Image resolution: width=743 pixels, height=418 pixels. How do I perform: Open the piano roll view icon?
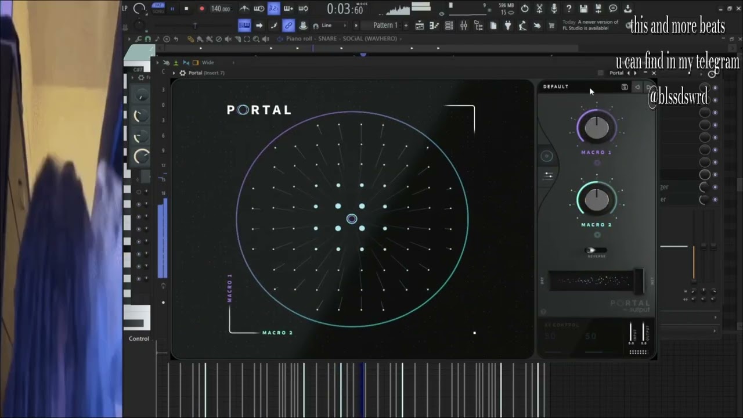point(434,26)
